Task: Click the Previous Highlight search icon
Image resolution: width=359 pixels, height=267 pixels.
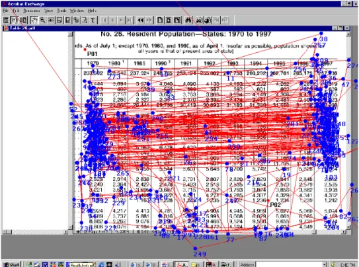Action: click(x=216, y=20)
